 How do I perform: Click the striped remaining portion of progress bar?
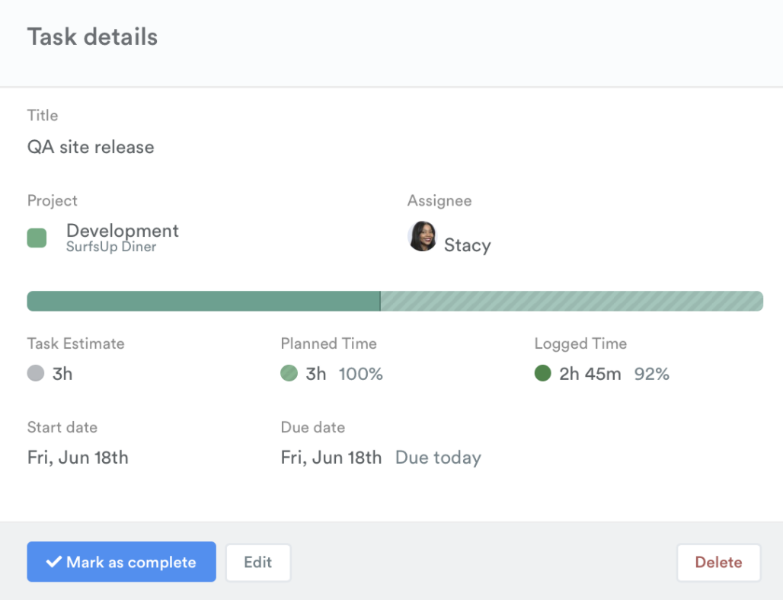[571, 302]
